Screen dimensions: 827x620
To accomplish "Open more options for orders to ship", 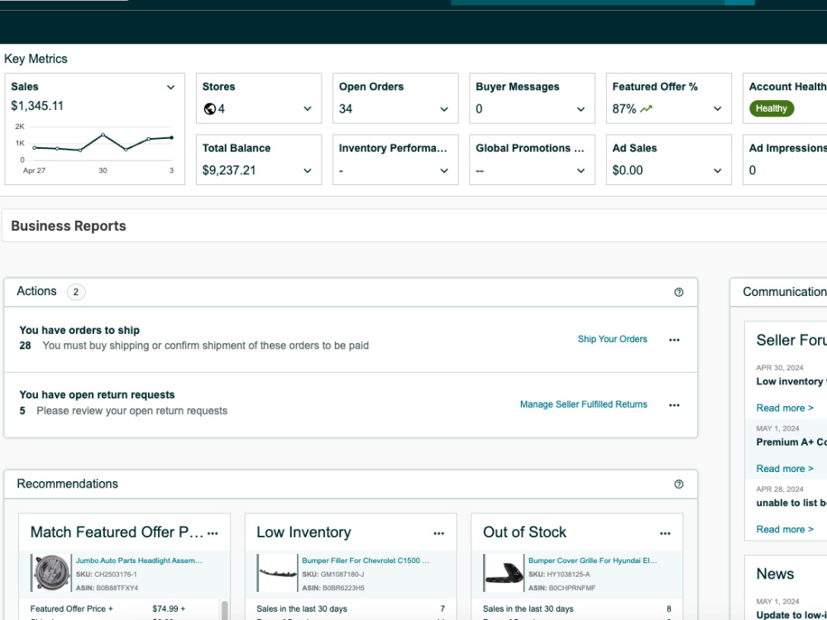I will click(x=674, y=340).
